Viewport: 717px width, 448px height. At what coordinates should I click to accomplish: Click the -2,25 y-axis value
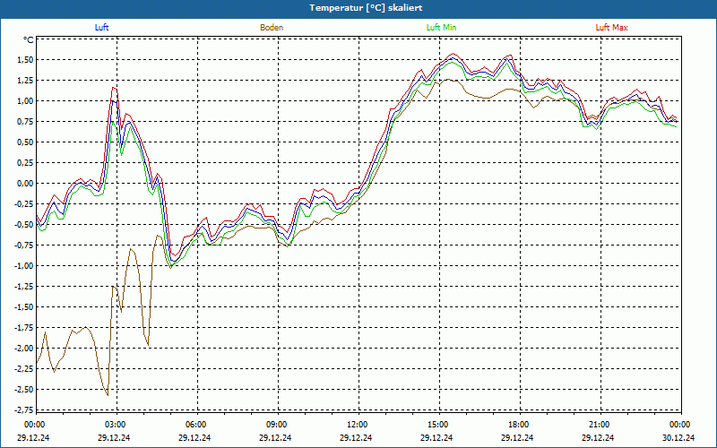pos(23,368)
